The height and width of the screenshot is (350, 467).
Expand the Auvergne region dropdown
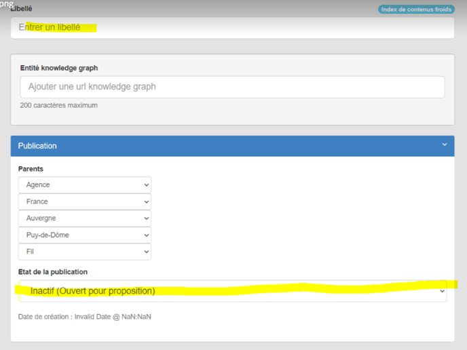tap(85, 218)
